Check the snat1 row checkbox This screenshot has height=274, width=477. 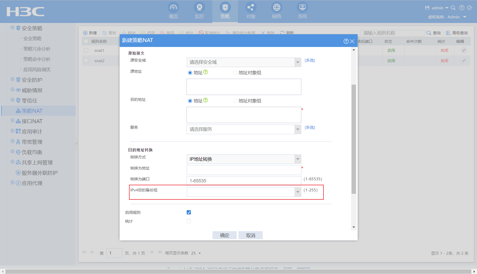(86, 50)
